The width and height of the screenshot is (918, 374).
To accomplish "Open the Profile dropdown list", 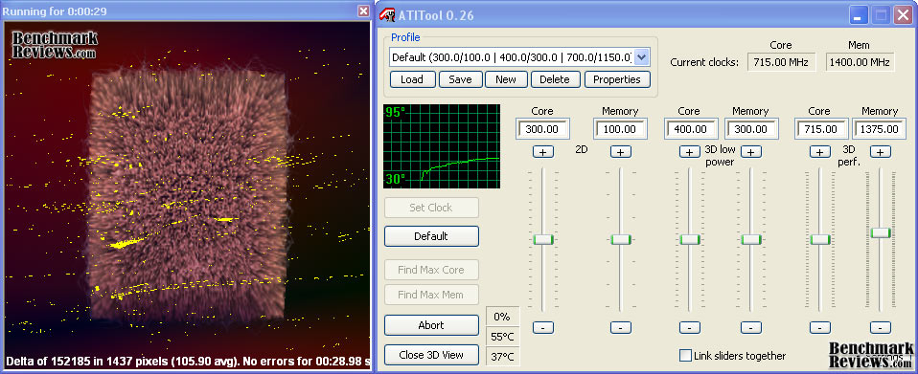I will (642, 57).
